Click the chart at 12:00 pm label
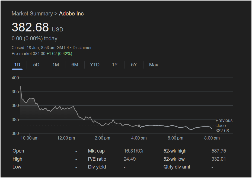Screen dimensions: 252x178 (x=66, y=138)
